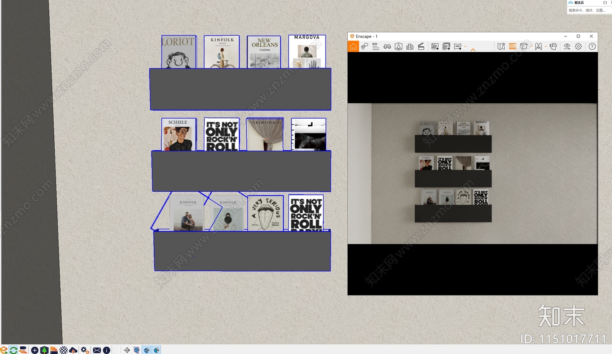The image size is (612, 354).
Task: Open Enscape Materials swatch fan icon
Action: click(x=54, y=350)
